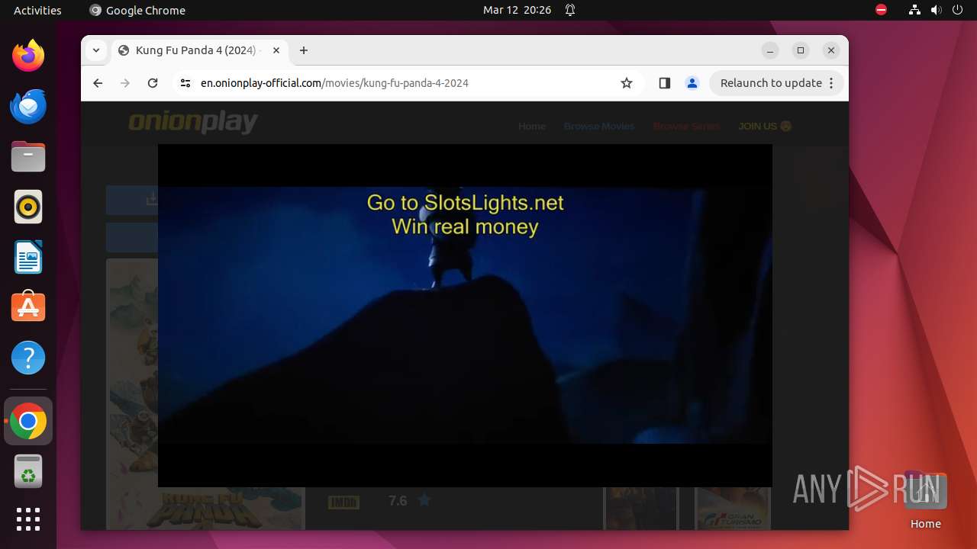Open Rhythmbox music player in the dock
The width and height of the screenshot is (977, 549).
[28, 207]
